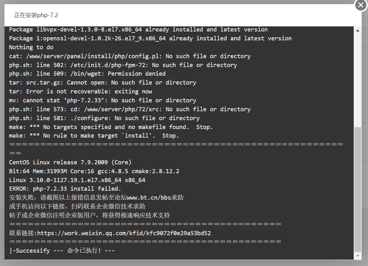Click the scrollbar up arrow

[x=358, y=31]
